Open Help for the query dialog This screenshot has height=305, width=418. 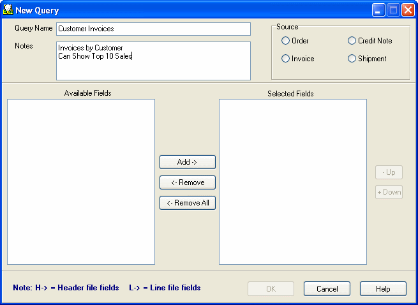pos(383,289)
